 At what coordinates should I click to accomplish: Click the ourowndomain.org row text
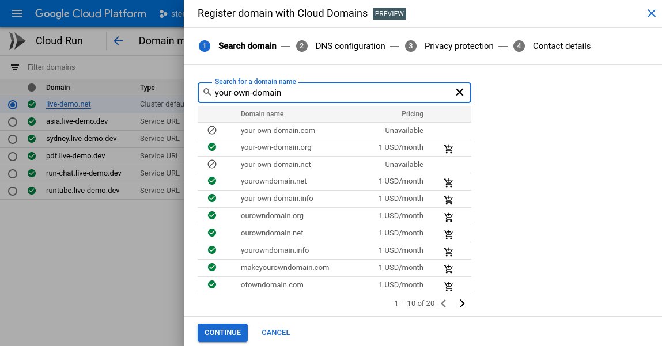pos(272,216)
